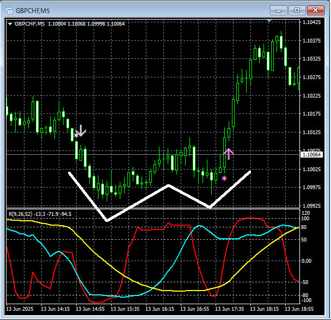Click the chart shift triangle marker at top
The height and width of the screenshot is (320, 331).
click(x=269, y=21)
